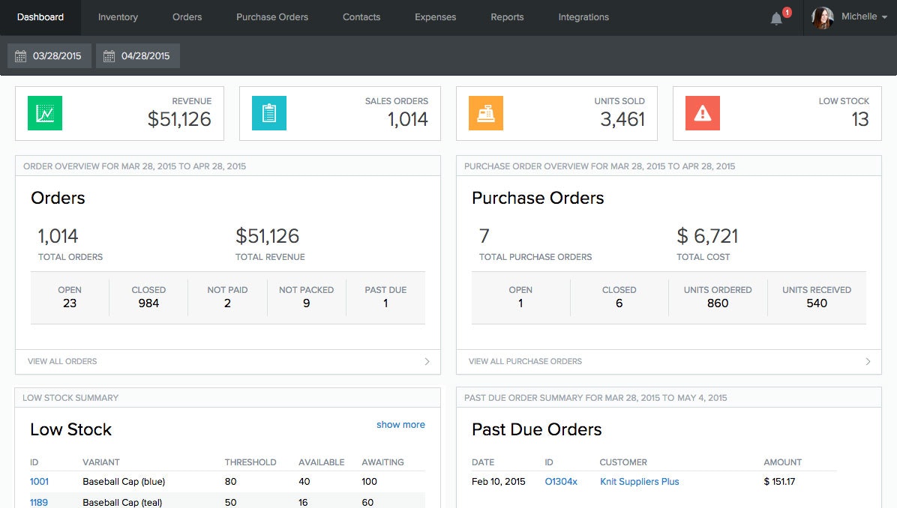
Task: Click the show more link in Low Stock
Action: 400,424
